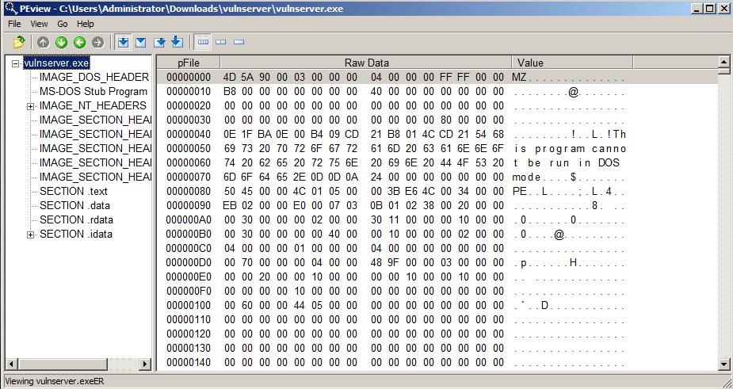733x389 pixels.
Task: Open the Help menu
Action: click(85, 24)
